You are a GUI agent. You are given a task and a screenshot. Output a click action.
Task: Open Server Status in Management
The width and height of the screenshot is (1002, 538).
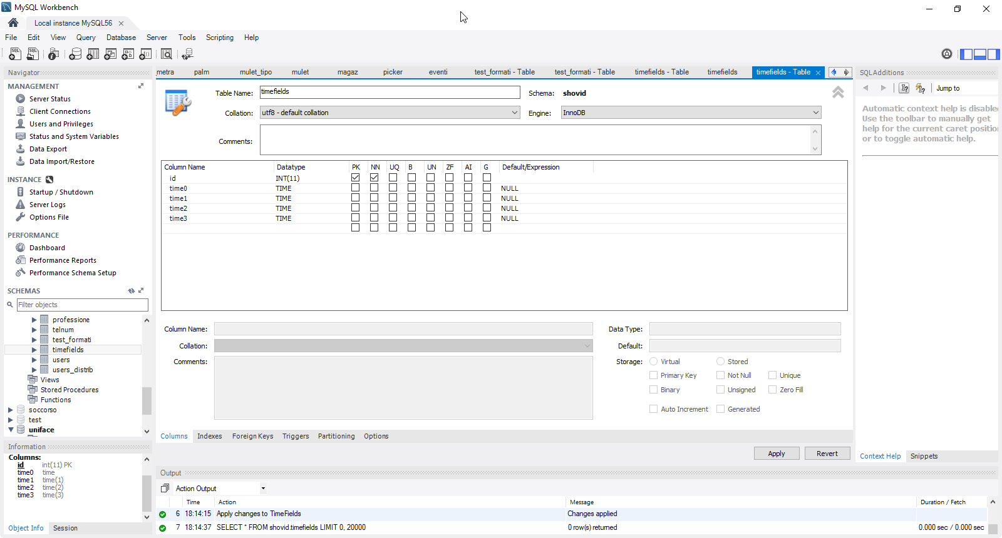(x=50, y=99)
